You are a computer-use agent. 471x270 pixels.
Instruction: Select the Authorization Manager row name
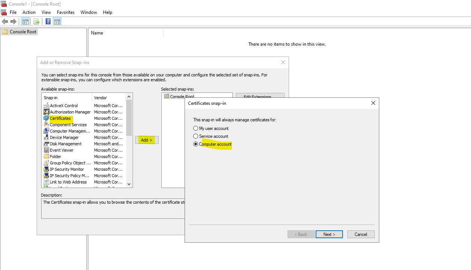(70, 112)
